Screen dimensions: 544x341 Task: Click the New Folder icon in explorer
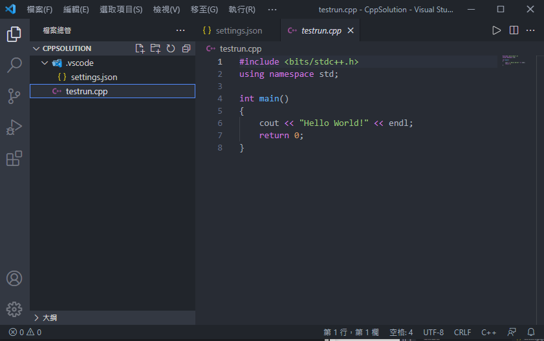pos(155,48)
